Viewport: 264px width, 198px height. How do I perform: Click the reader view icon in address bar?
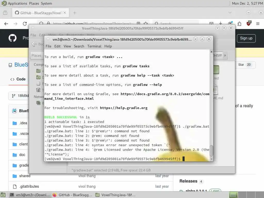pos(138,23)
